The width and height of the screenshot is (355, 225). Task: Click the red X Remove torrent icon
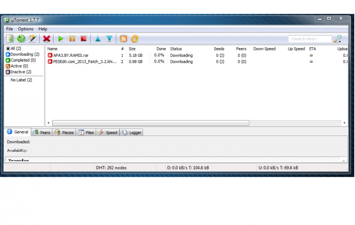pos(47,39)
